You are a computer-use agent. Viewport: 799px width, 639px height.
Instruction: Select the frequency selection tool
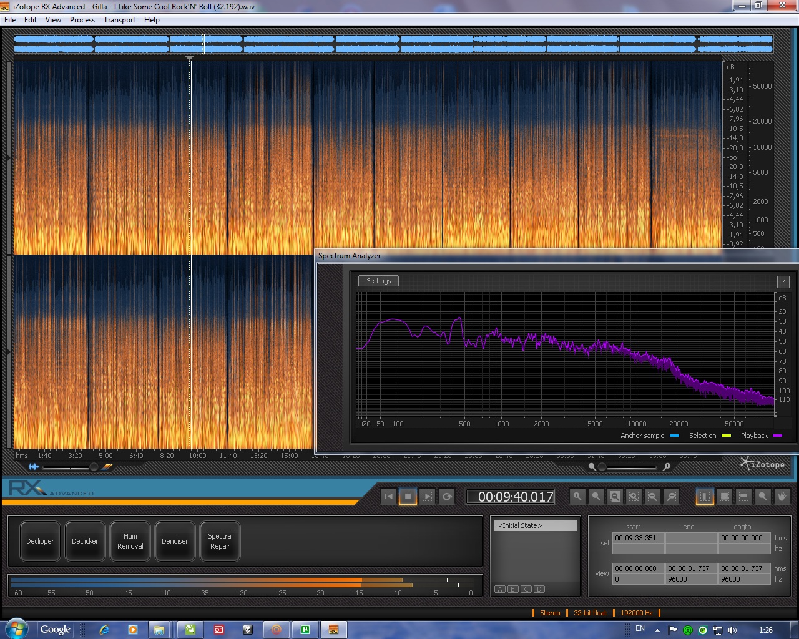coord(743,497)
